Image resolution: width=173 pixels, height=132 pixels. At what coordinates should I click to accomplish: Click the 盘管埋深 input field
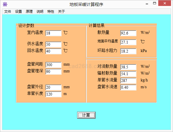click(53, 72)
